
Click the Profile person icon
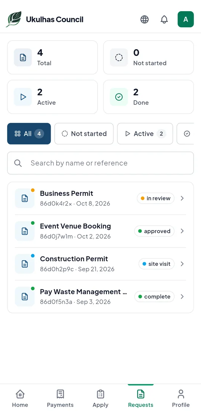point(181,394)
